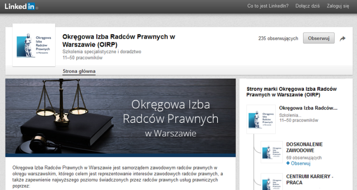Click the banner image with scales and gavel
The image size is (357, 190).
click(120, 117)
